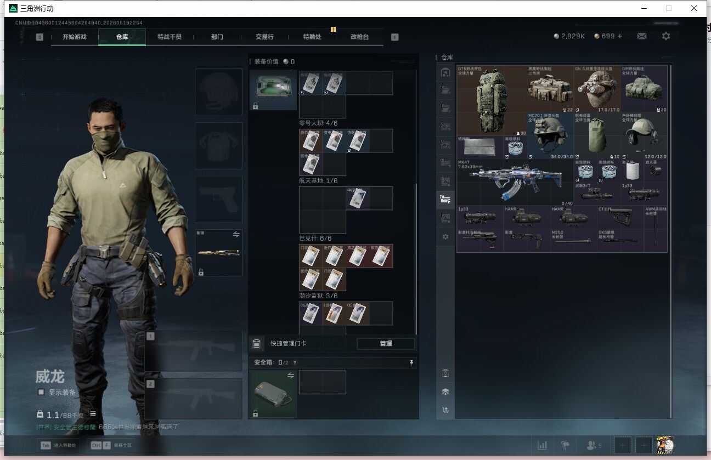The image size is (711, 460).
Task: Click primary weapon slot 1
Action: click(193, 351)
